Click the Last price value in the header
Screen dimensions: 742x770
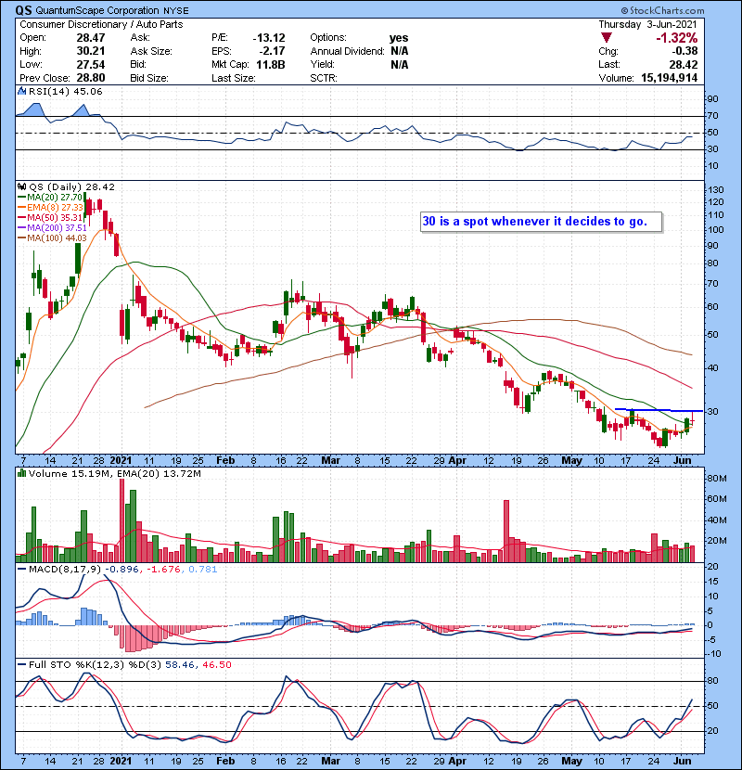pos(683,64)
